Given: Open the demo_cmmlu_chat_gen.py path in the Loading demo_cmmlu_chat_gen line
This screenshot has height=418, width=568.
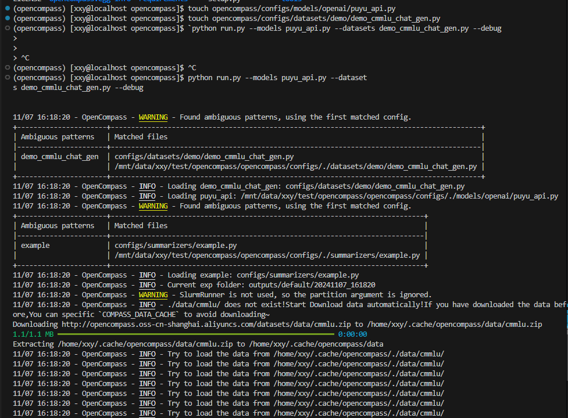Looking at the screenshot, I should pyautogui.click(x=375, y=186).
